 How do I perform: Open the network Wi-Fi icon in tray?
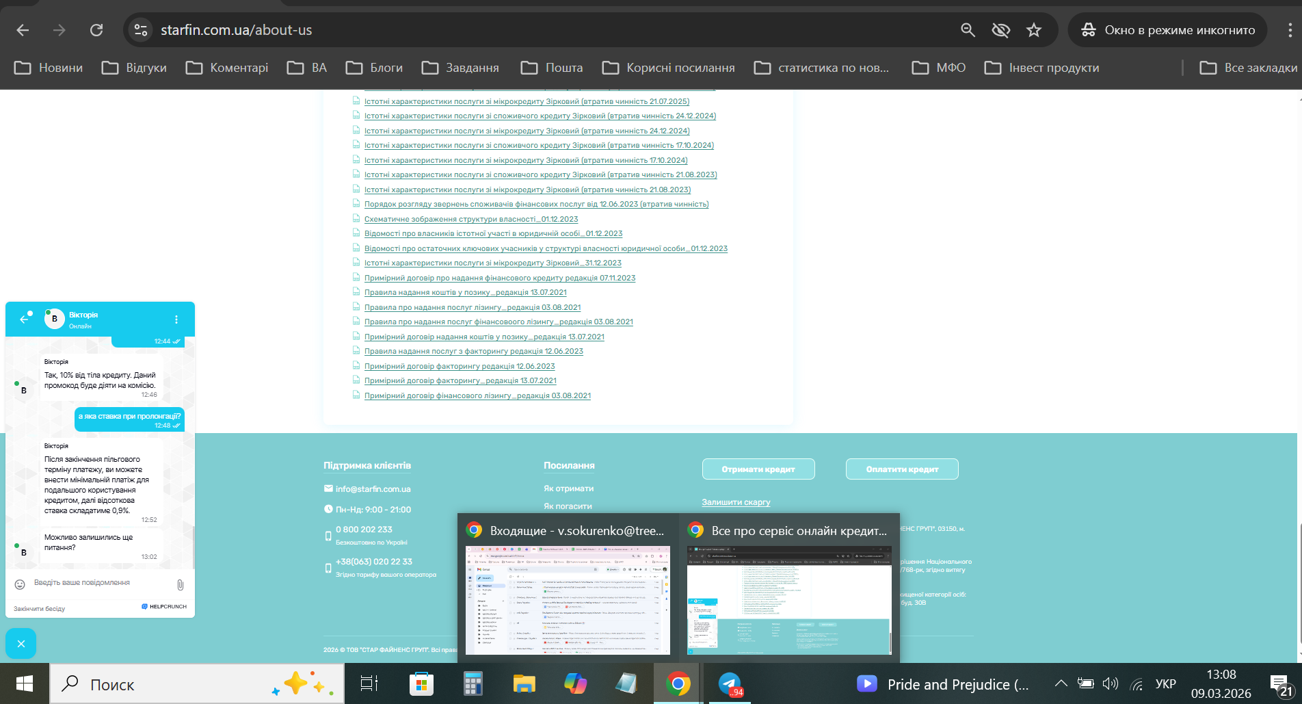tap(1137, 683)
